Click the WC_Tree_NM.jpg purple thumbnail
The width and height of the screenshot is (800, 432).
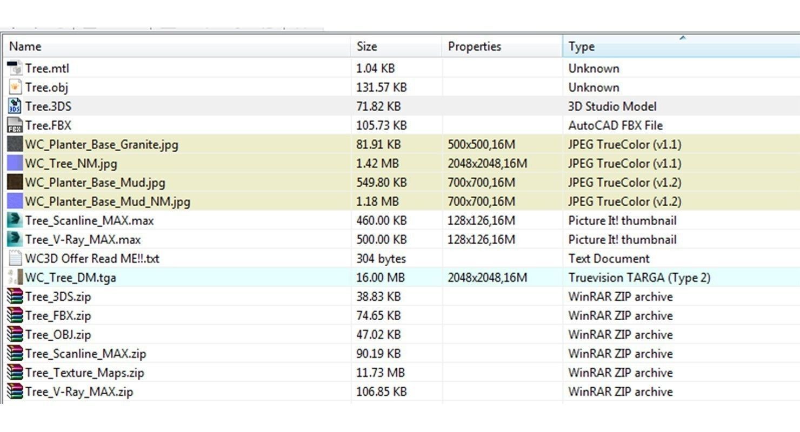15,163
